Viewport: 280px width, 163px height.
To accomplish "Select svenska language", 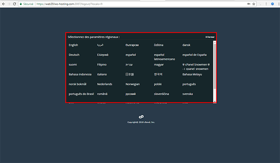I will [188, 94].
